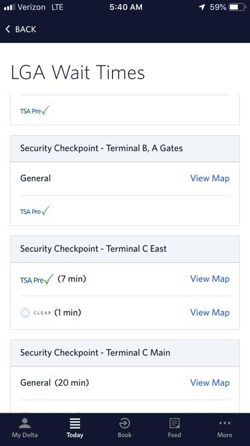Go back using the BACK label
The width and height of the screenshot is (250, 446).
pos(25,29)
